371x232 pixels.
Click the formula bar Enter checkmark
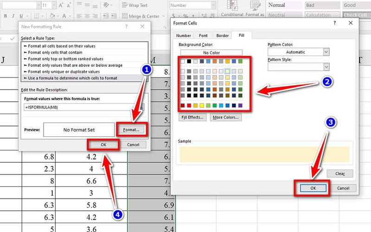tap(13, 39)
